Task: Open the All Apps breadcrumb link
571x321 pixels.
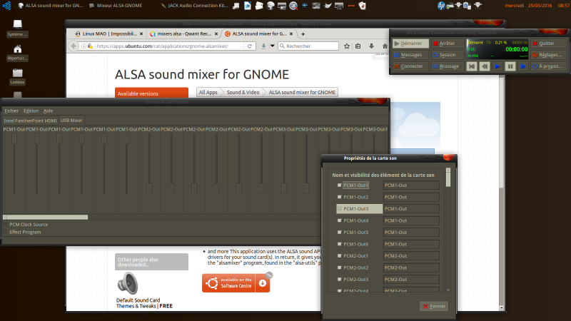Action: pyautogui.click(x=208, y=93)
